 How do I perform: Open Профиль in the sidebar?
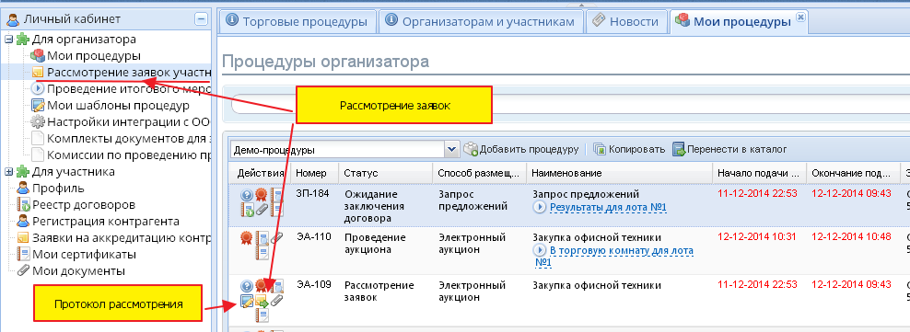(58, 188)
